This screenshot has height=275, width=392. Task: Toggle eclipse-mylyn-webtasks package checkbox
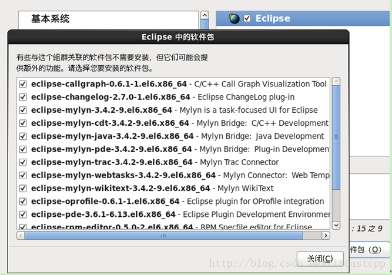23,175
